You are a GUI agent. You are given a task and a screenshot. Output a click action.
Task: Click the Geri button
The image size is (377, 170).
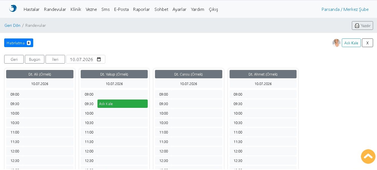click(x=14, y=59)
